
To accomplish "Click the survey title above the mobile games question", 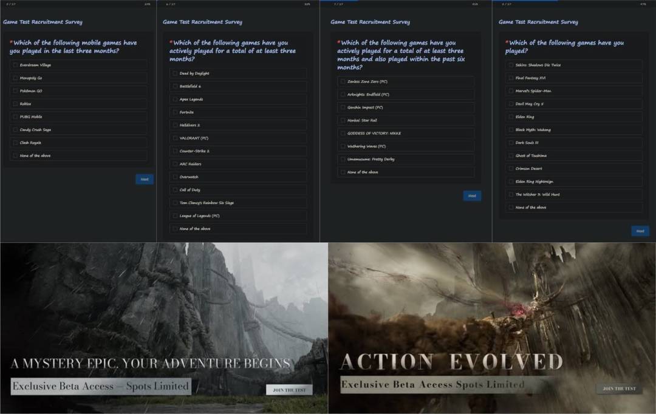I will [43, 22].
